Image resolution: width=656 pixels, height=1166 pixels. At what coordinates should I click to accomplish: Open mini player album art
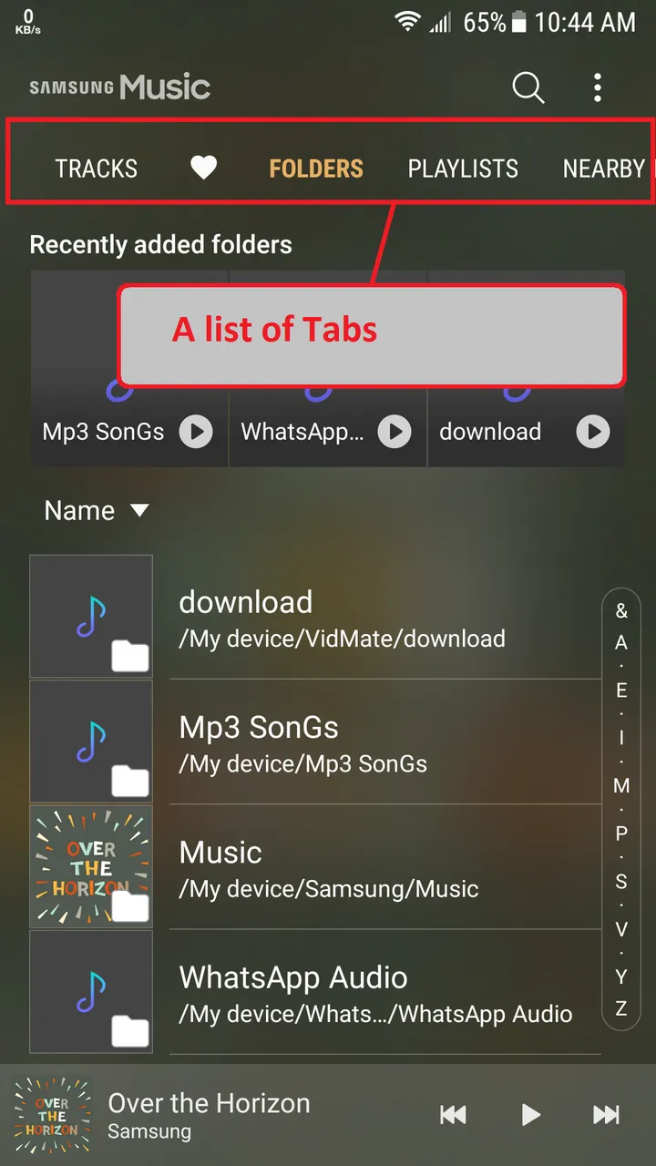52,1116
